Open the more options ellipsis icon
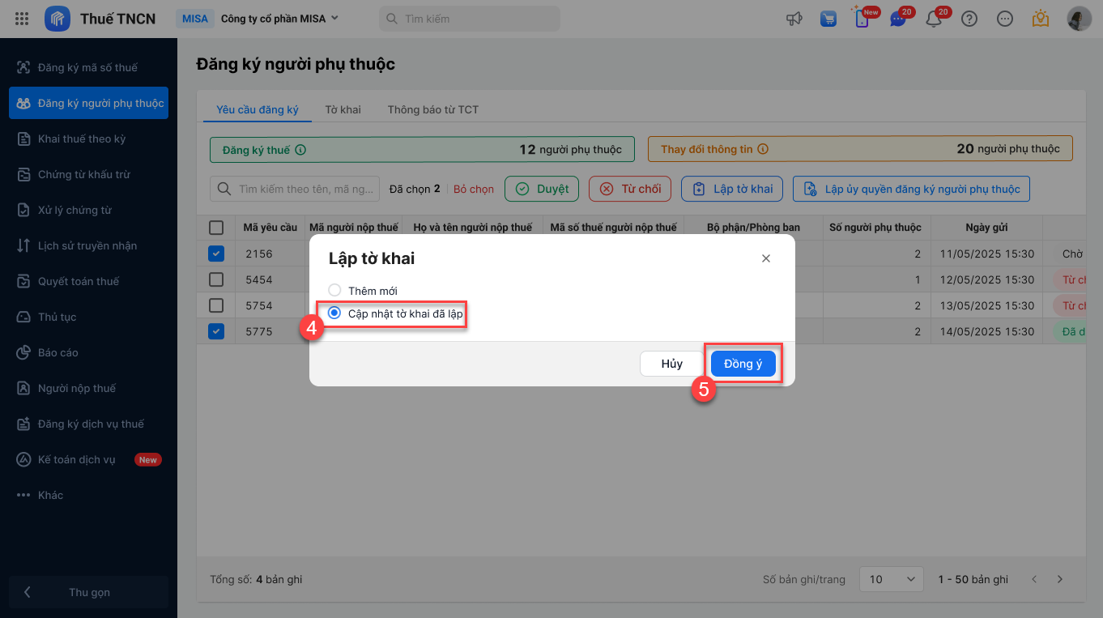 1005,19
